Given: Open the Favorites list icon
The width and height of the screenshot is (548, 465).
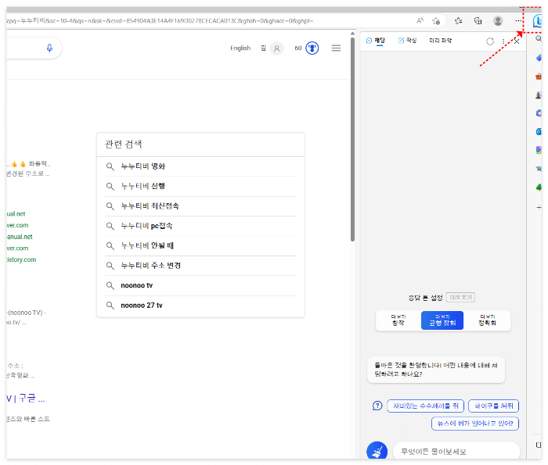Looking at the screenshot, I should [458, 21].
